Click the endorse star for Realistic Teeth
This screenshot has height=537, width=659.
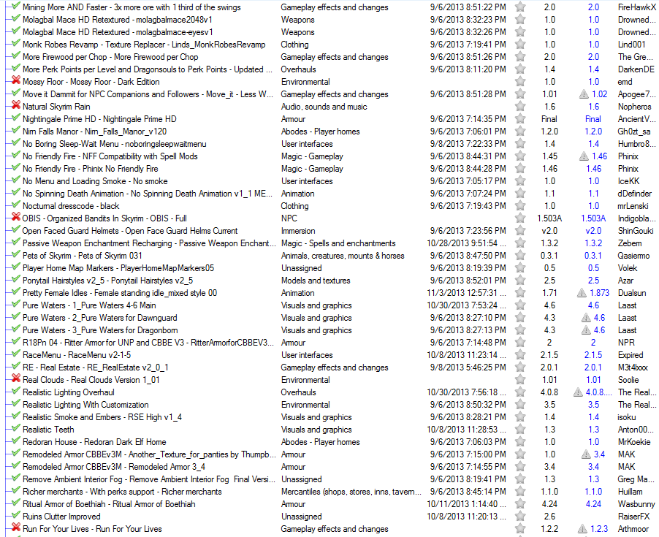pos(520,430)
